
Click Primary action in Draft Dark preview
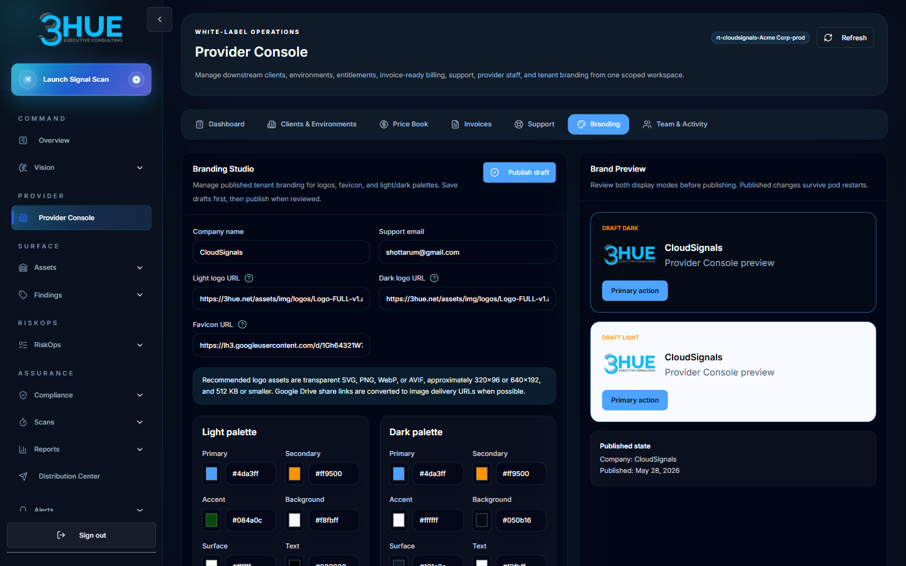[x=635, y=291]
